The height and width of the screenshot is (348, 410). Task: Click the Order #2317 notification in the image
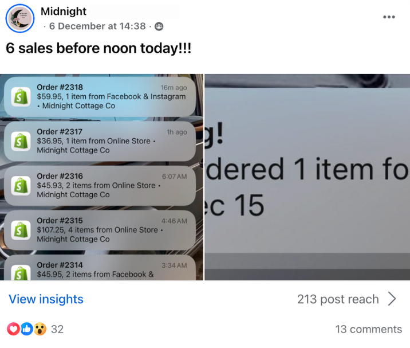click(x=100, y=141)
